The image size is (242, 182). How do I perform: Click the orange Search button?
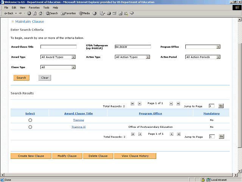click(x=21, y=78)
